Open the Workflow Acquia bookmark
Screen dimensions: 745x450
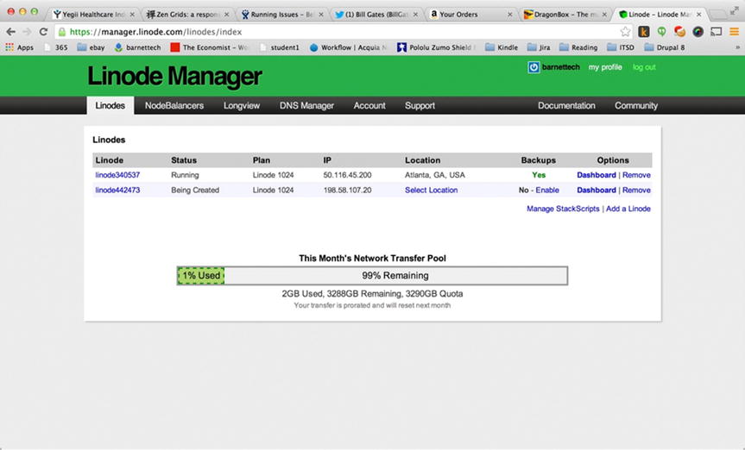[348, 47]
